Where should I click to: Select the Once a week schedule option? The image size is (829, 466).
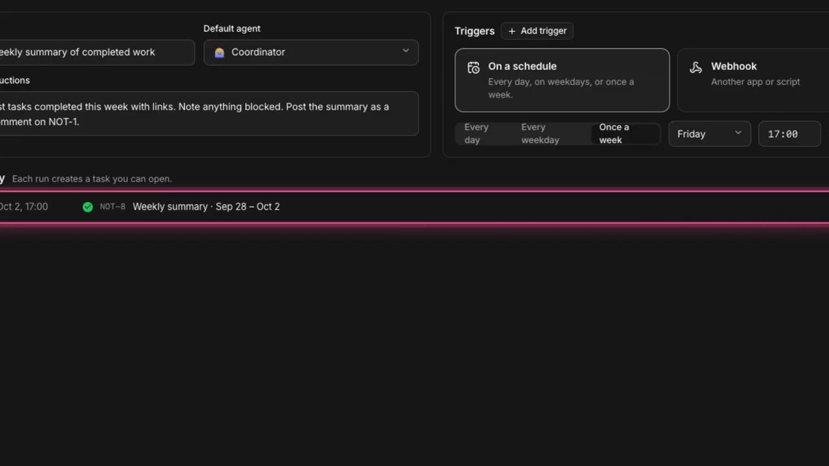(x=624, y=134)
